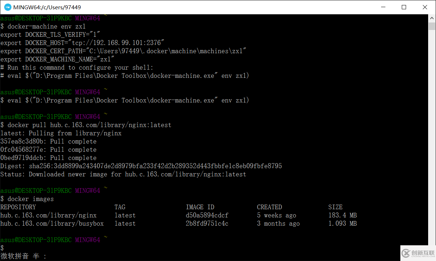
Task: Click the export DOCKER_MACHINE_NAME line
Action: (57, 59)
